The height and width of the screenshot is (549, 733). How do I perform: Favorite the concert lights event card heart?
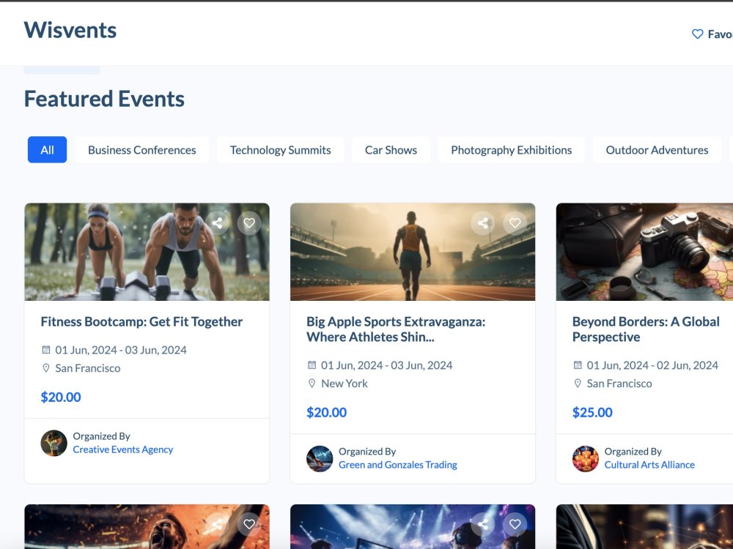[x=515, y=524]
